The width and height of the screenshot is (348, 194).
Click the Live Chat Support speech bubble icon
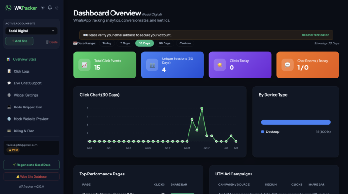tap(9, 83)
